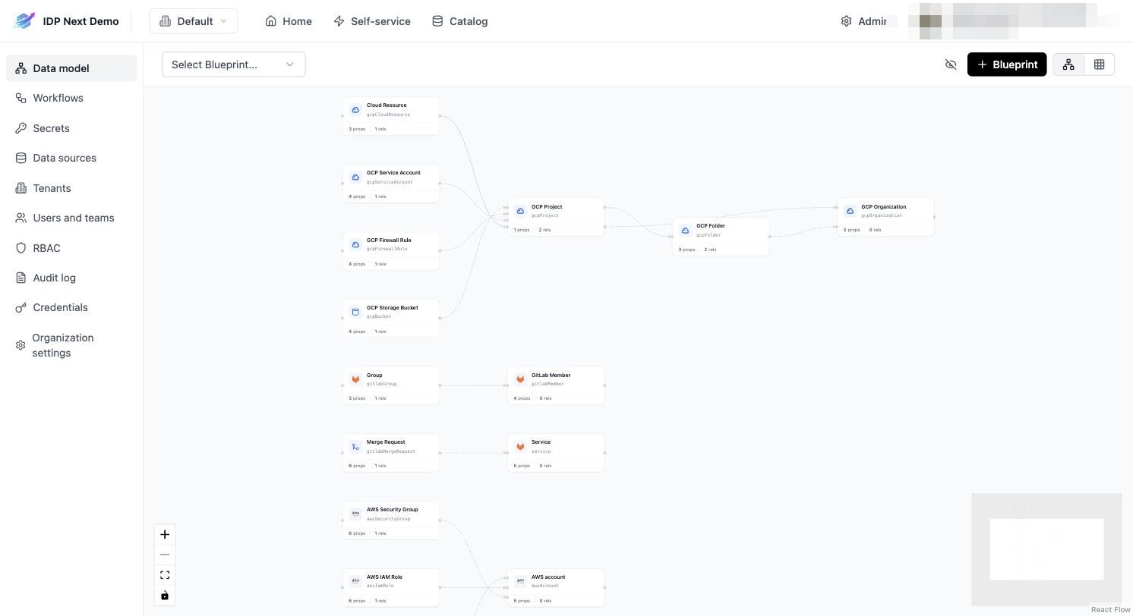Viewport: 1133px width, 616px height.
Task: Click the GCP Firewall Rule node icon
Action: tap(355, 244)
